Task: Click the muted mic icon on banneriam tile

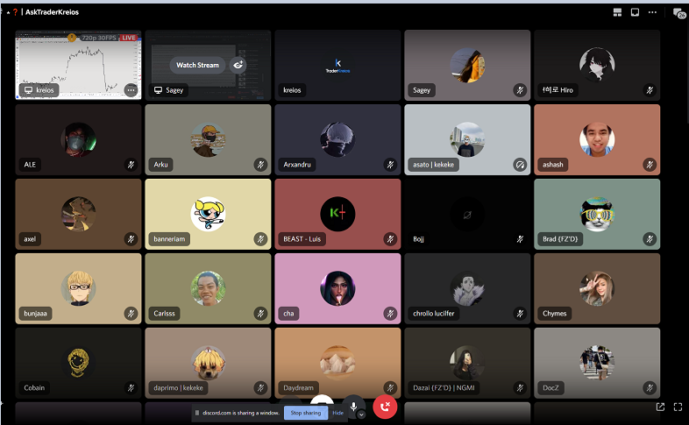Action: [x=260, y=239]
